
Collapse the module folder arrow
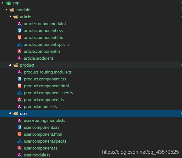coord(6,10)
